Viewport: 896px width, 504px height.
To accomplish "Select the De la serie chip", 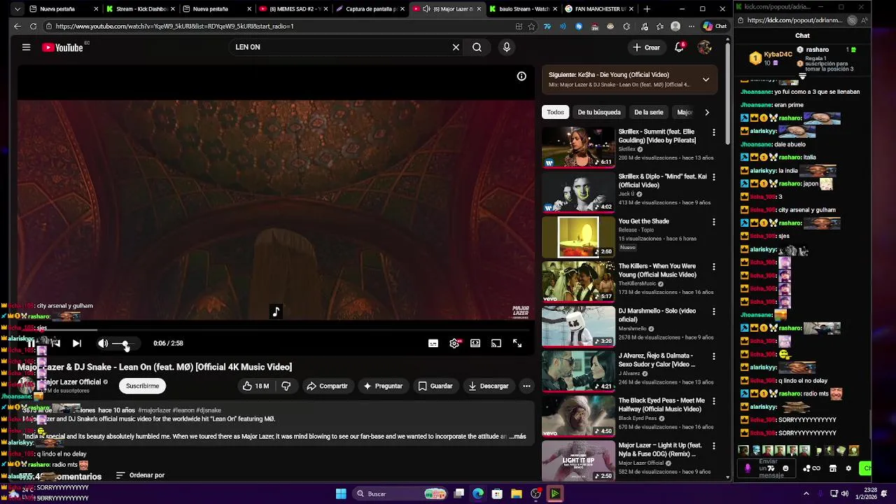I will click(x=649, y=112).
